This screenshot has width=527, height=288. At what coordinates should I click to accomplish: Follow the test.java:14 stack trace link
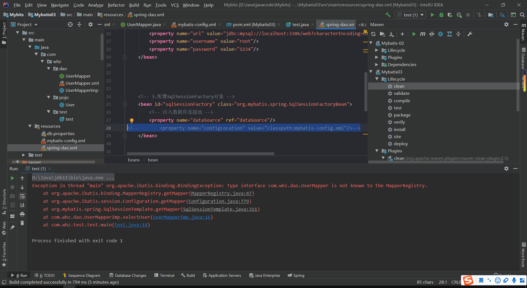pos(131,225)
